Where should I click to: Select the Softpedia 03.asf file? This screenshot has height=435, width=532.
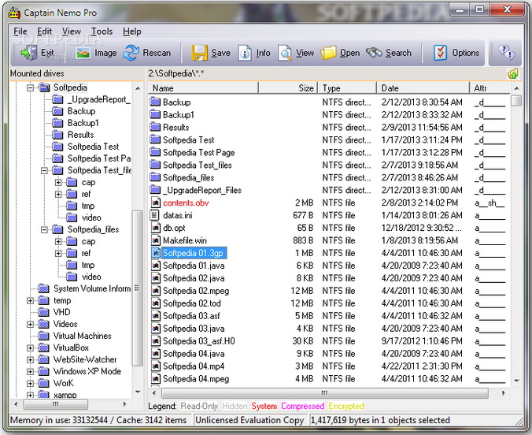(x=191, y=316)
